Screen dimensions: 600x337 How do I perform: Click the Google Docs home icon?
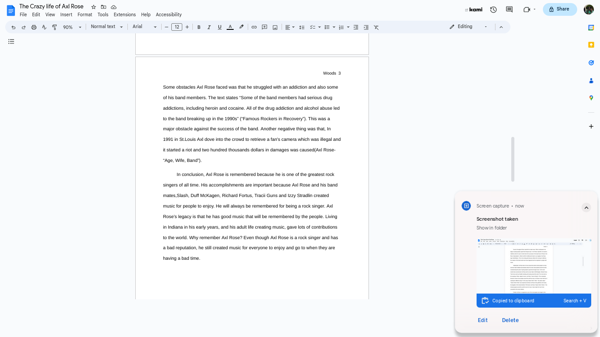pos(11,10)
